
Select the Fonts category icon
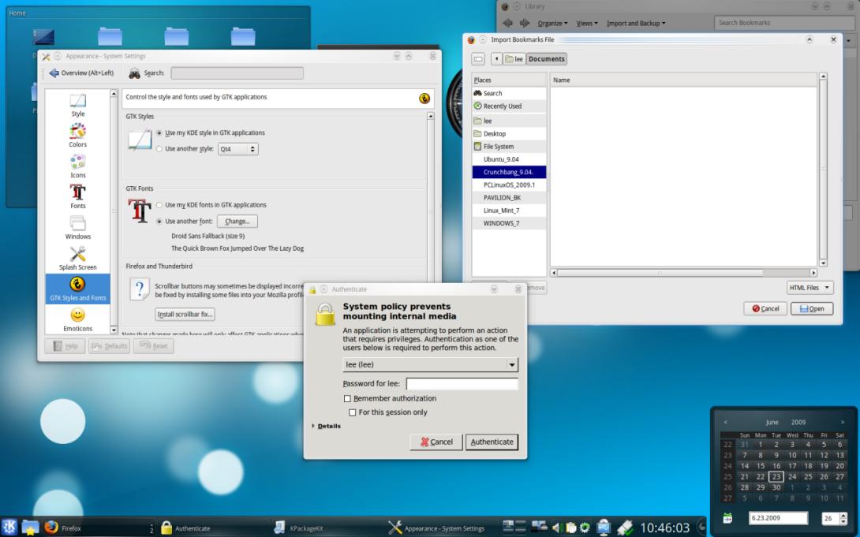click(78, 193)
